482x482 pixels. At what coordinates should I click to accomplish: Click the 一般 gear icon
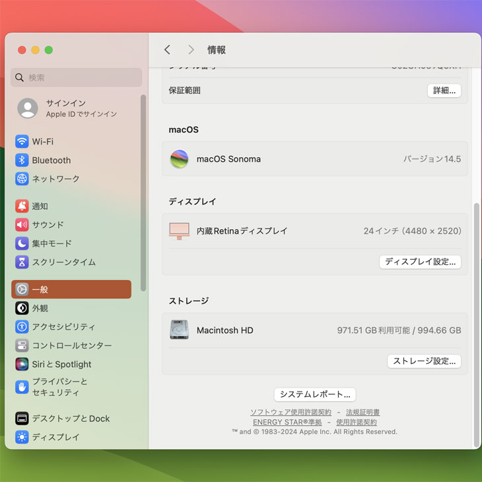22,289
